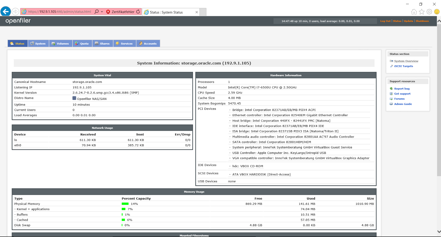
Task: Open the Quota tab
Action: pos(82,43)
